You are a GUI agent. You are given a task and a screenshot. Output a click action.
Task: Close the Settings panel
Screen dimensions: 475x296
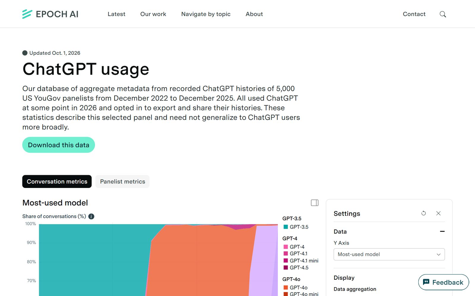pyautogui.click(x=438, y=213)
